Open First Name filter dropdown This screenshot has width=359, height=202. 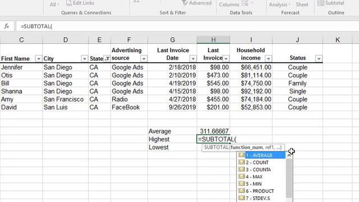click(x=39, y=59)
